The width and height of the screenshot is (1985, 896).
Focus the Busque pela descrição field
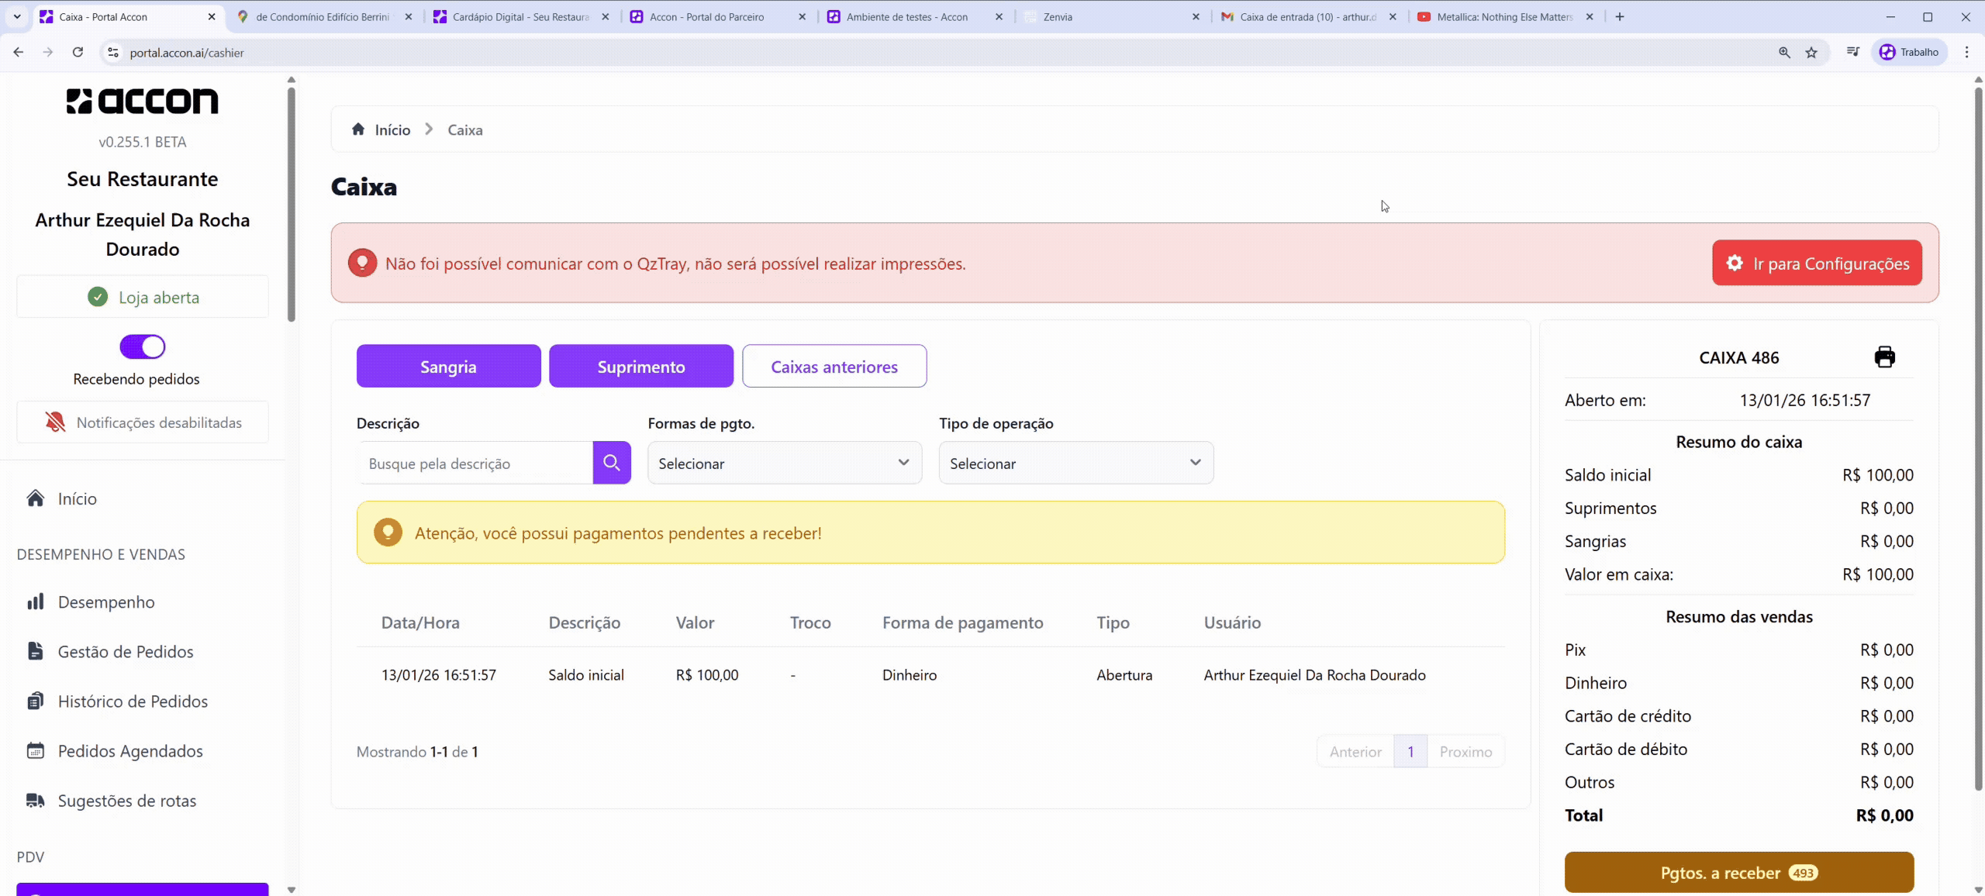pos(475,464)
